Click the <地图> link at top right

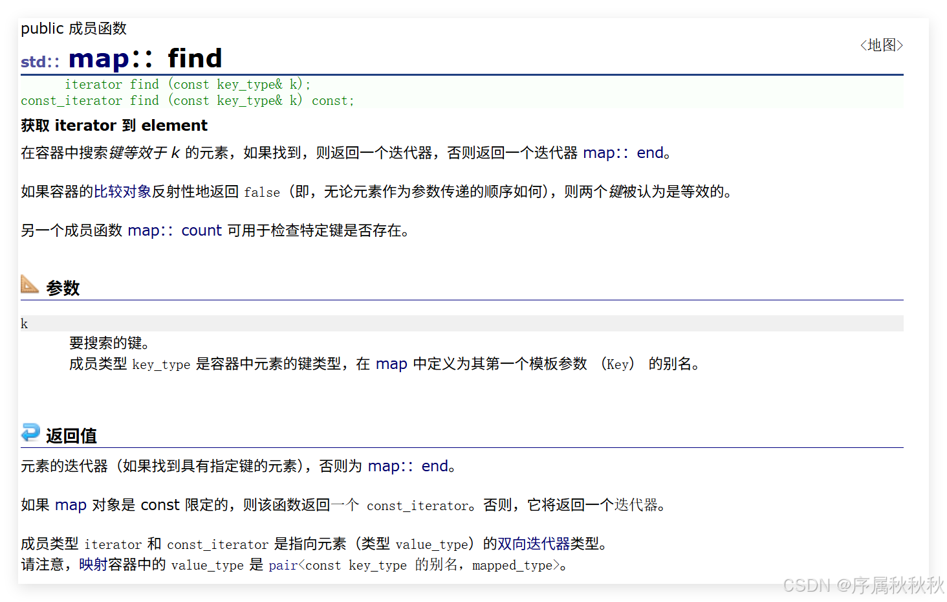(881, 45)
